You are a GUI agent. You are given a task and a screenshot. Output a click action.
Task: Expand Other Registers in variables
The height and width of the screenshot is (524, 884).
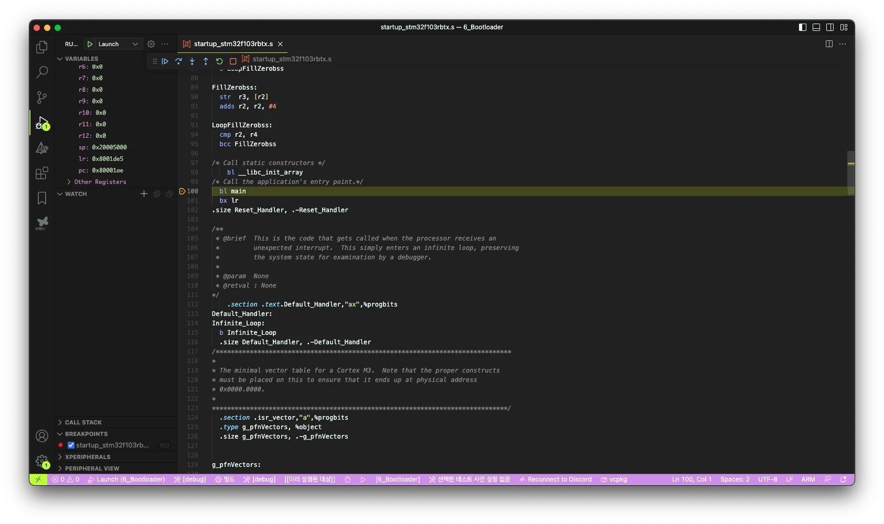[100, 182]
